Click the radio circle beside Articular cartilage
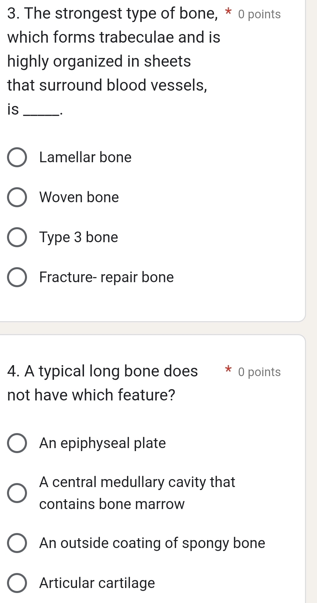Screen dimensions: 317x603 coord(18,583)
